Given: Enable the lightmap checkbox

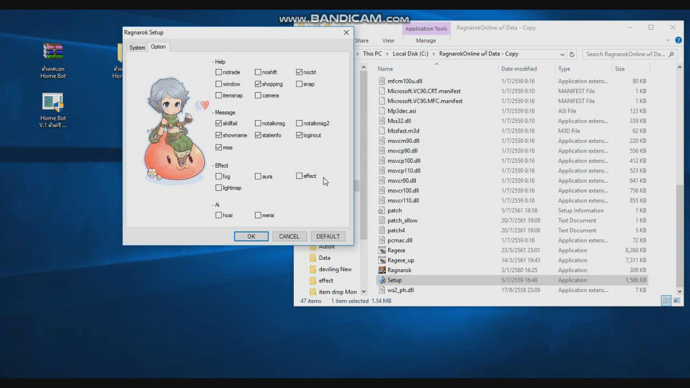Looking at the screenshot, I should (218, 188).
